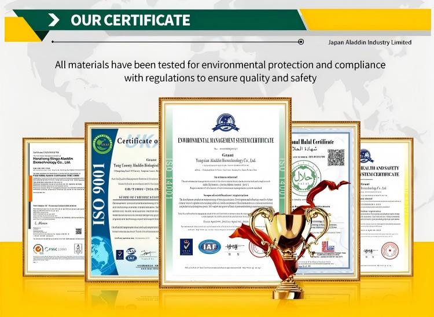Click the FSSC 22000 logo on left certificate

(50, 249)
